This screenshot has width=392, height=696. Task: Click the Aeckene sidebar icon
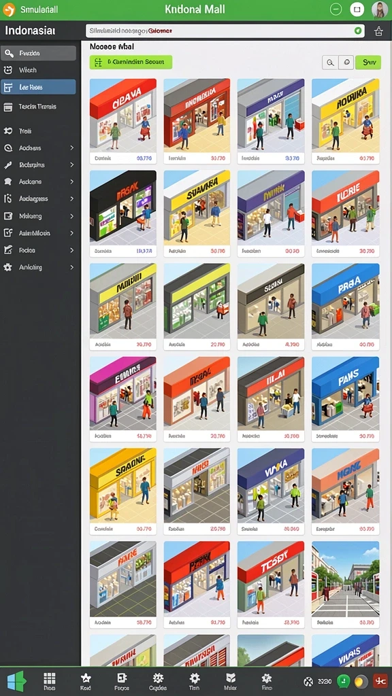coord(7,181)
